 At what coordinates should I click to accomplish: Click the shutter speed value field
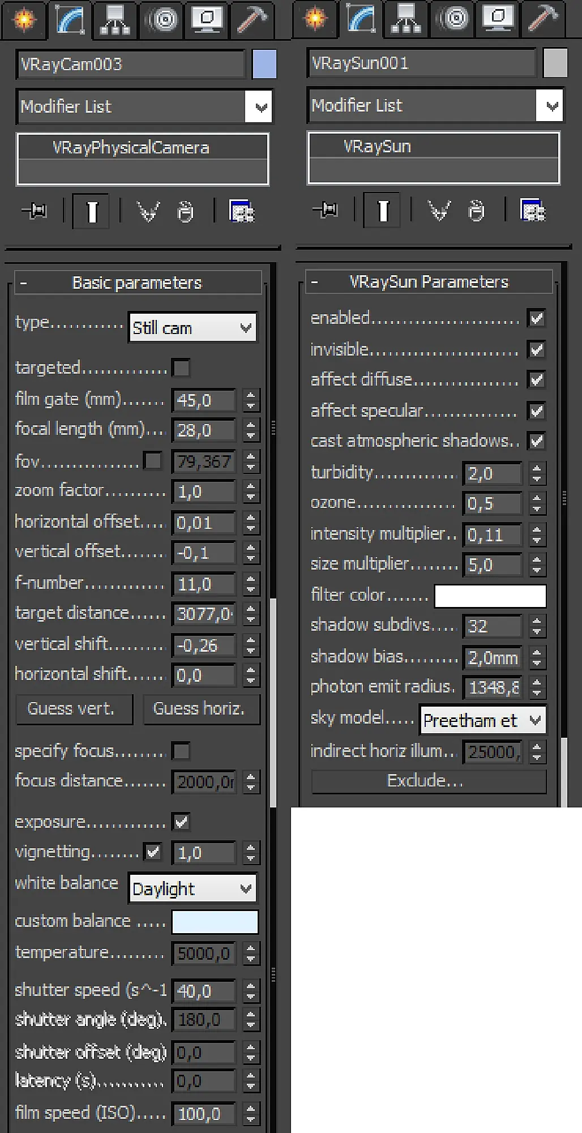point(204,991)
